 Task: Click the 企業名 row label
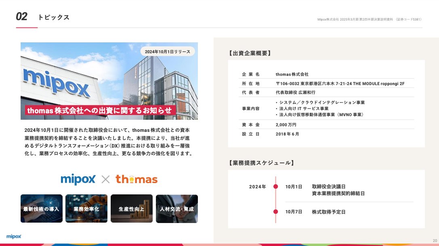251,74
